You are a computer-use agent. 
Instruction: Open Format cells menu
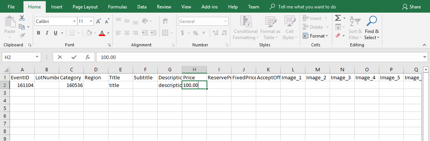tap(315, 36)
